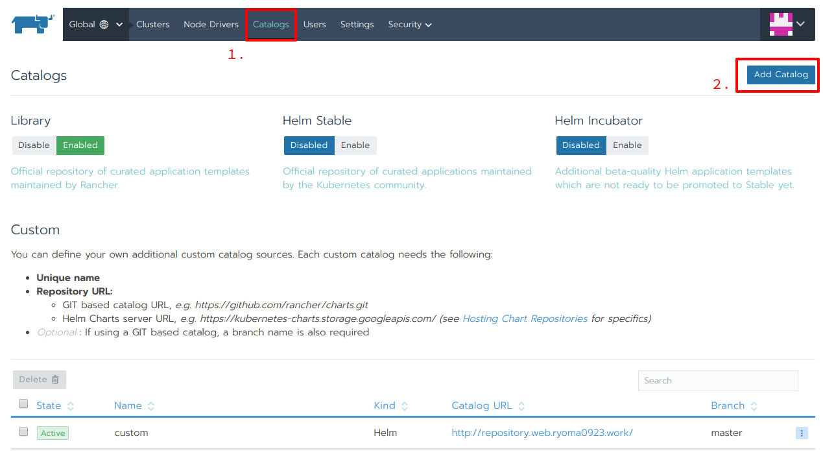Sort table by Name column arrows
This screenshot has height=458, width=823.
pos(151,406)
